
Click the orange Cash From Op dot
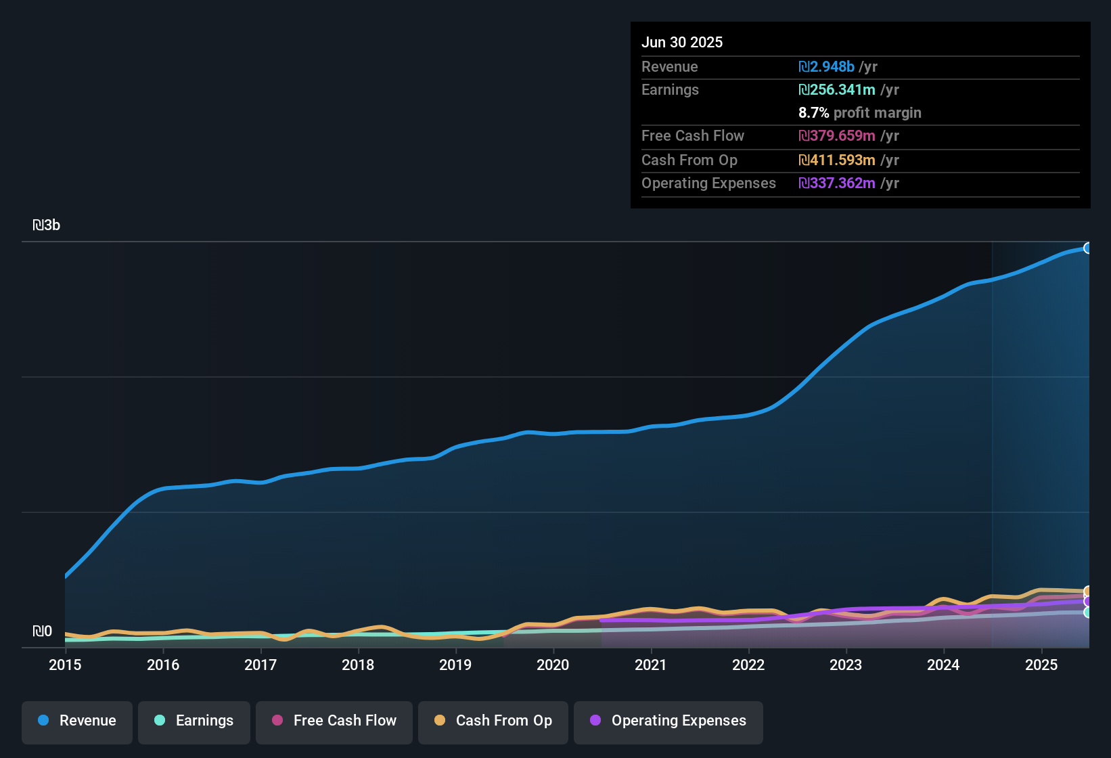440,721
